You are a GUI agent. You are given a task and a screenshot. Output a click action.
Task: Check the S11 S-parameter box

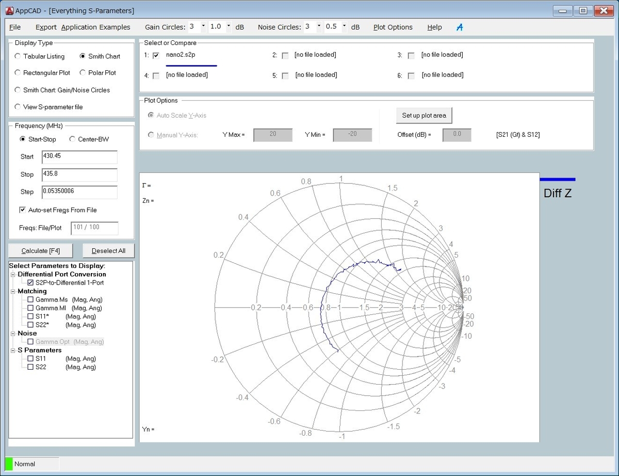pyautogui.click(x=30, y=359)
